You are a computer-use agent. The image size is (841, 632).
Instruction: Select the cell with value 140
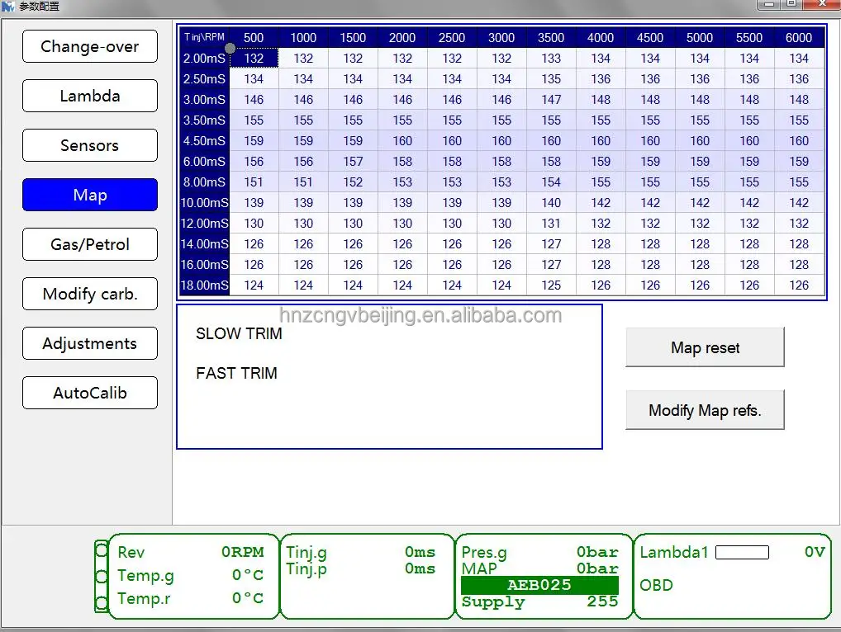[551, 203]
